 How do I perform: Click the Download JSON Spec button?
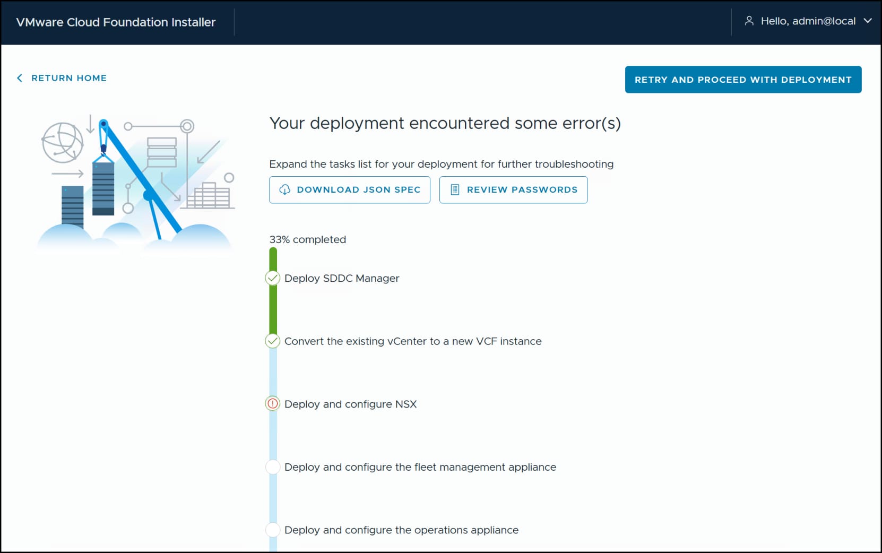click(350, 190)
